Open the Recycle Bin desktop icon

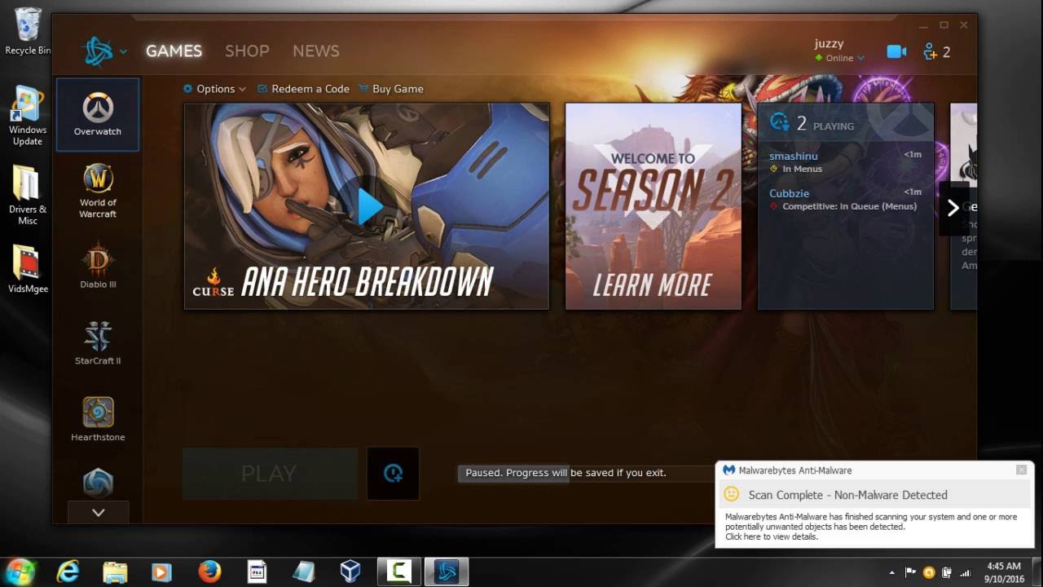pyautogui.click(x=28, y=31)
